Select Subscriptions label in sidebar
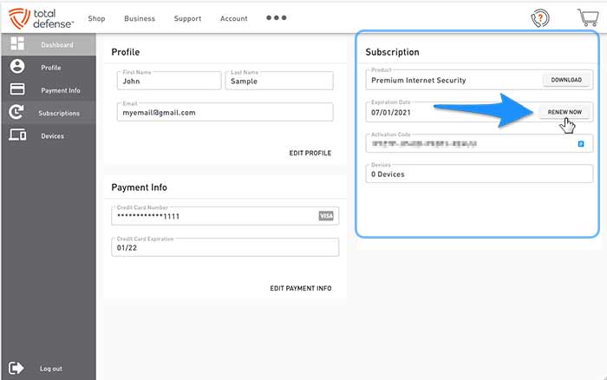607x380 pixels. click(59, 113)
